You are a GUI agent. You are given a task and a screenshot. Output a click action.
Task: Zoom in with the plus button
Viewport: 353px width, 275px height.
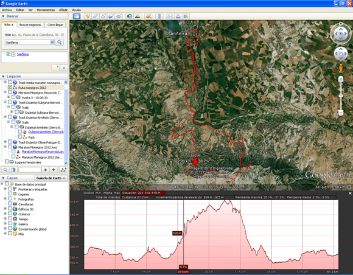[x=341, y=78]
